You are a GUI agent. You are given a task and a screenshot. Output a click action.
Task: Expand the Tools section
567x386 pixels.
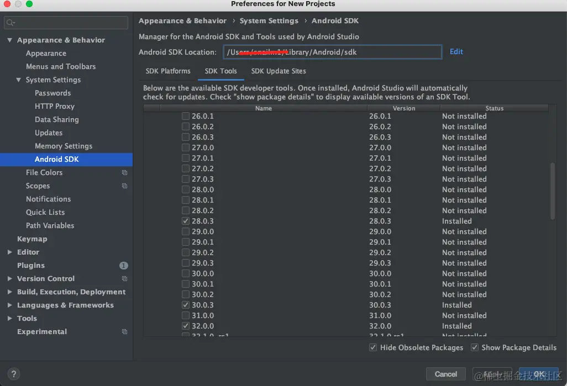(10, 319)
